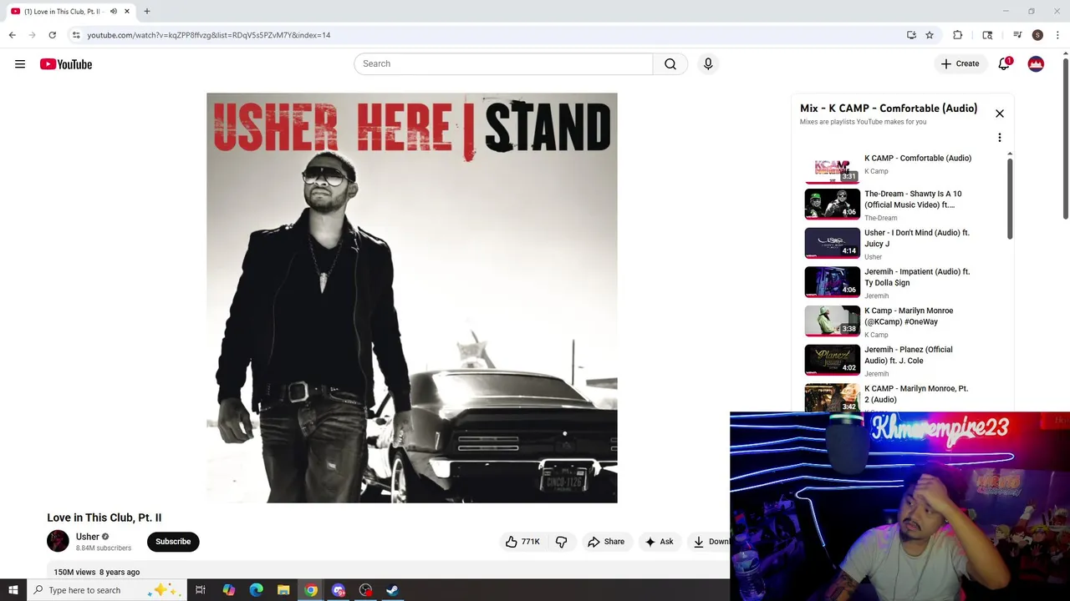Play K CAMP - Marilyn Monroe, Pt. 2

(x=904, y=396)
